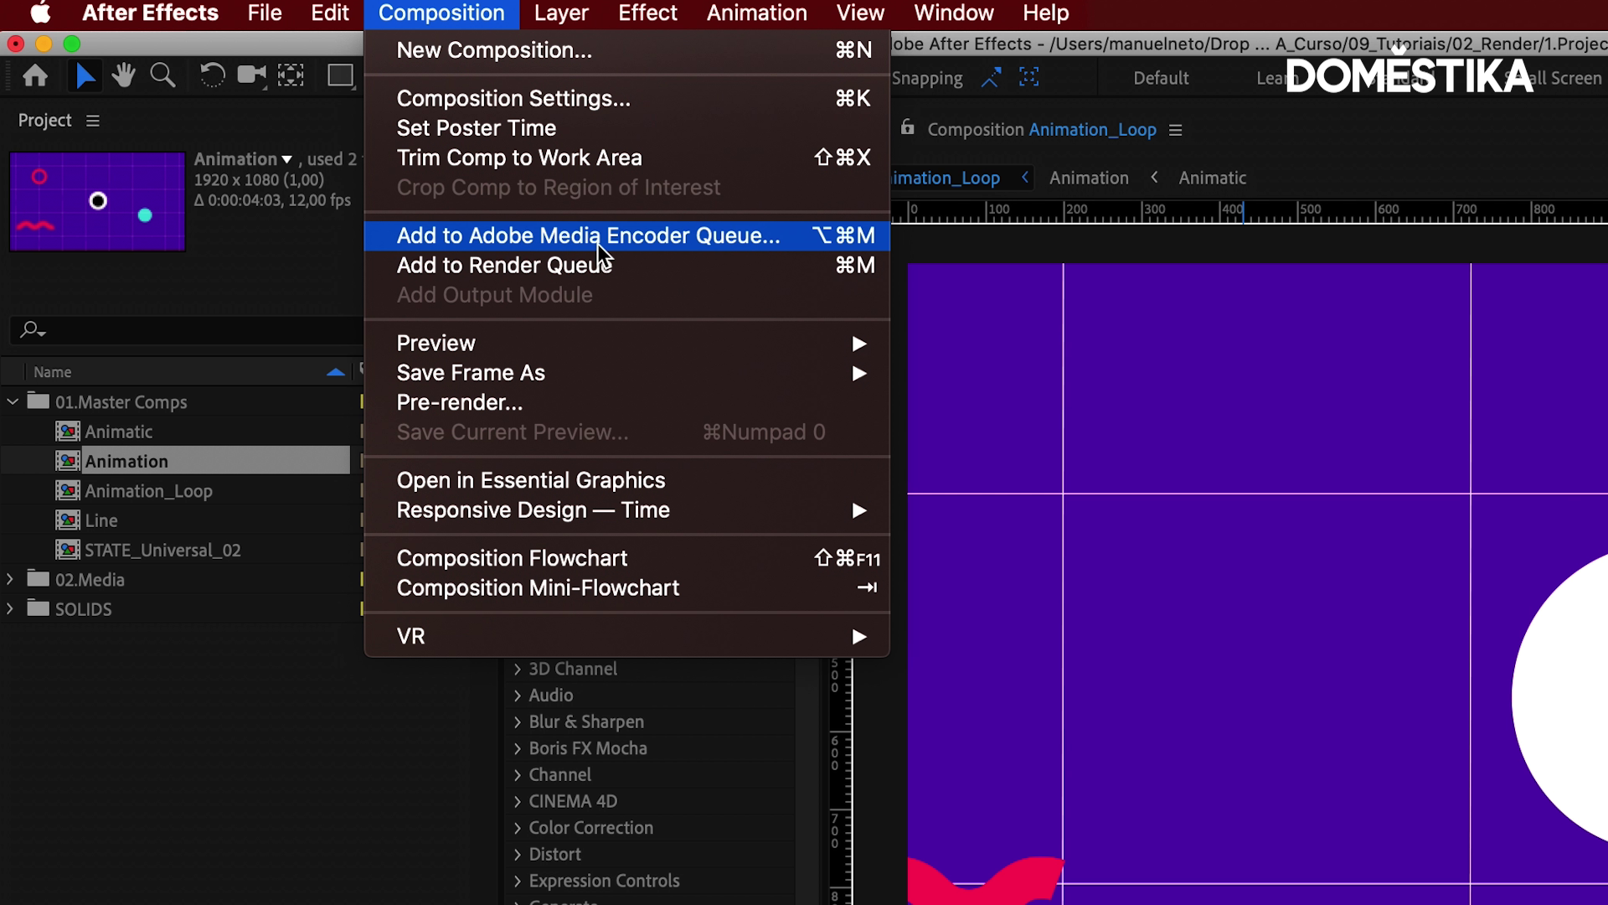Select the Zoom magnifier tool
The width and height of the screenshot is (1608, 905).
[x=162, y=76]
